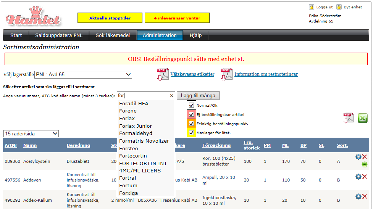Pick Forxiga from the list

click(x=128, y=193)
